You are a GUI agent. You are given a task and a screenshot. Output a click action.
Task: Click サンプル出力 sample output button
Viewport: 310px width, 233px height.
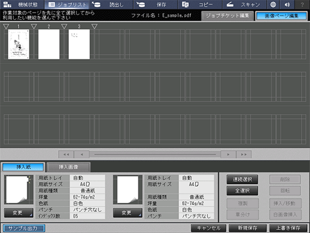[x=23, y=228]
